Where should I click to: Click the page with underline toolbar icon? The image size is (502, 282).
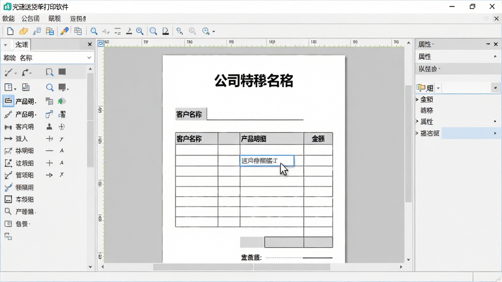coord(165,31)
